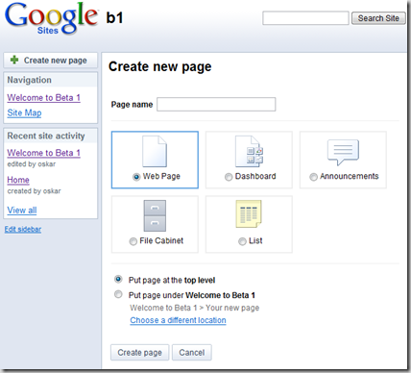The width and height of the screenshot is (411, 373).
Task: Choose Put page at the top level
Action: 118,279
